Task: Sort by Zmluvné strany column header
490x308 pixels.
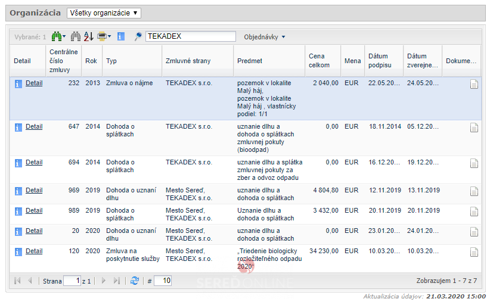Action: 197,61
